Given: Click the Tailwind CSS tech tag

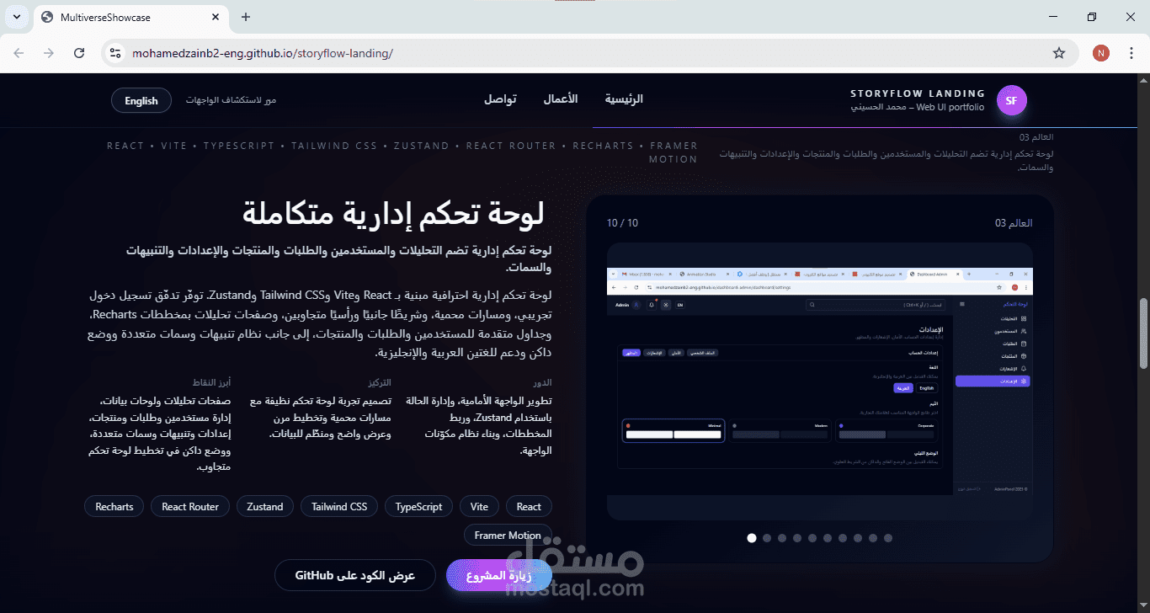Looking at the screenshot, I should pyautogui.click(x=339, y=507).
